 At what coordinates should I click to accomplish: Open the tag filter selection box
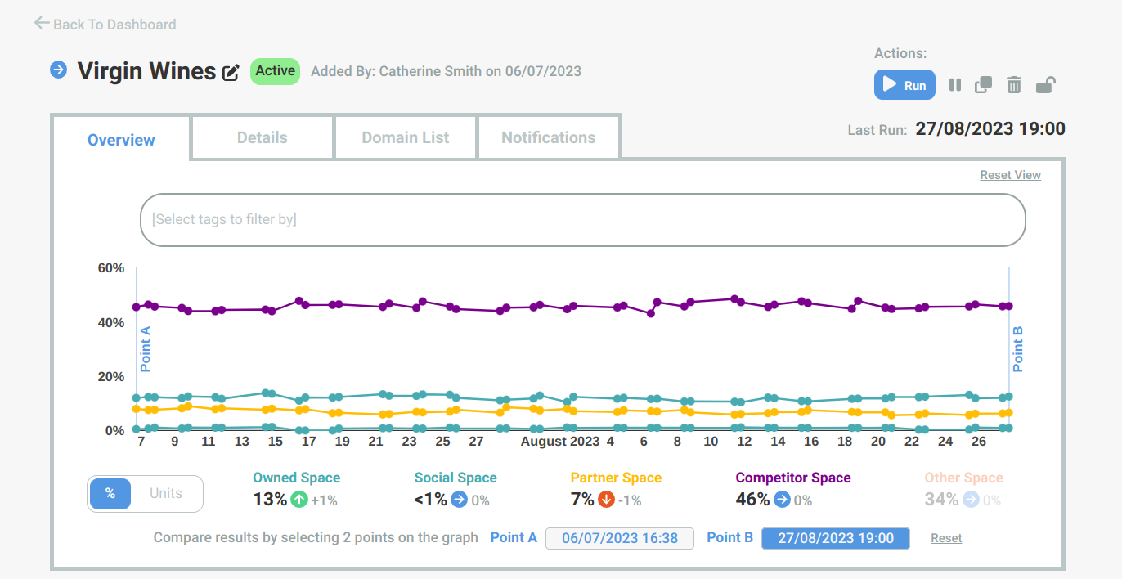(x=583, y=220)
